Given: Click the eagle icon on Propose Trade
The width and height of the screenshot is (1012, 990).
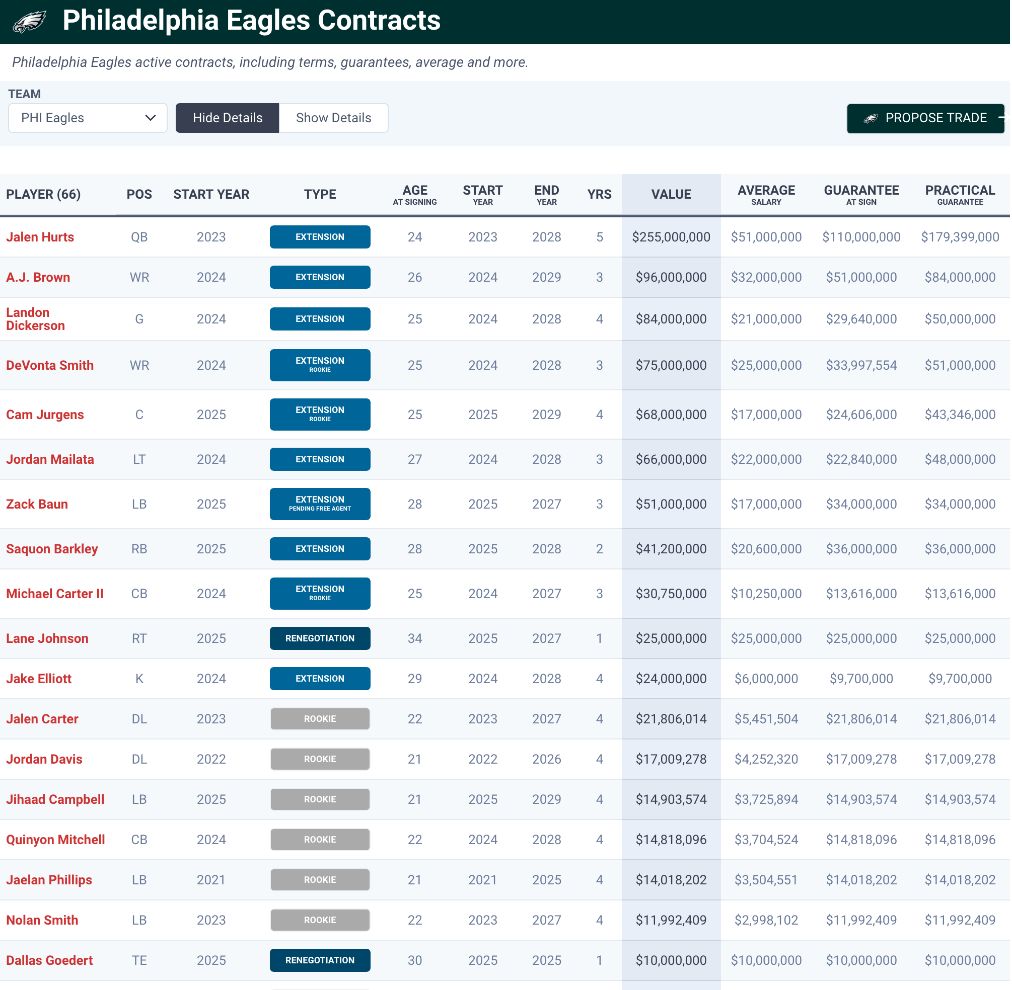Looking at the screenshot, I should 872,119.
